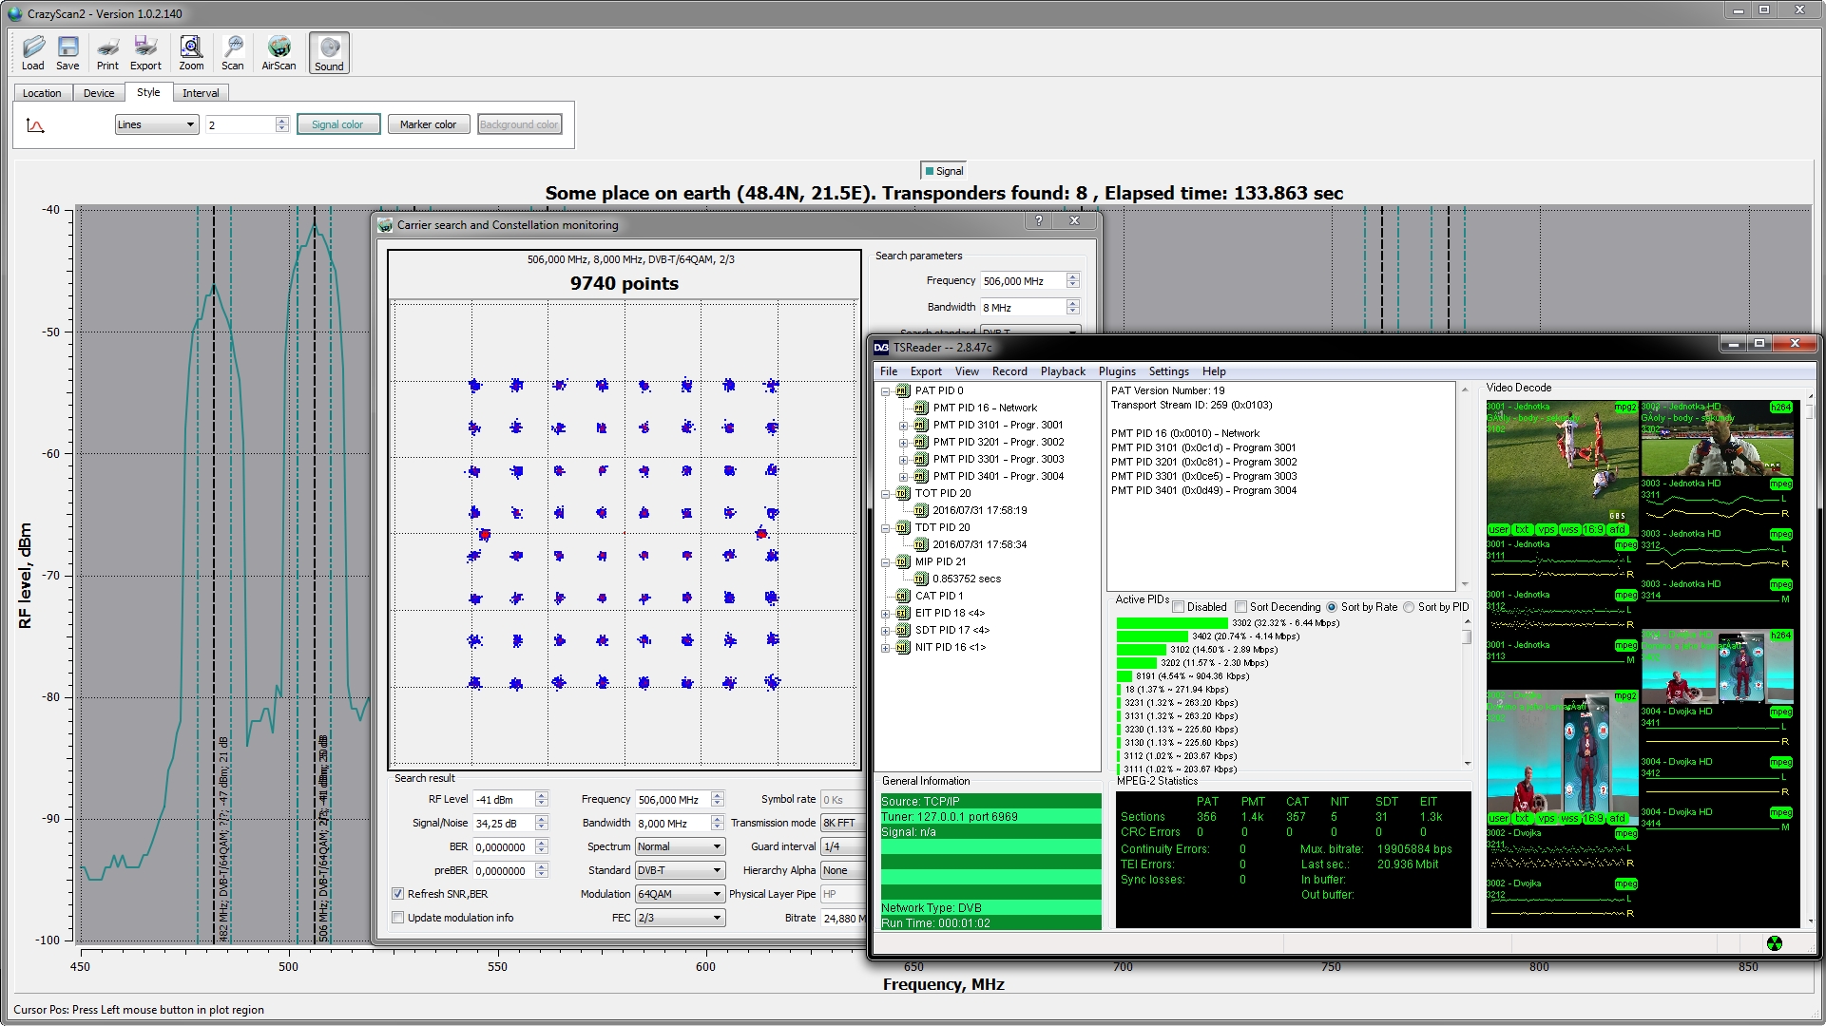This screenshot has width=1826, height=1026.
Task: Click the help button of Carrier search dialog
Action: coord(1039,220)
